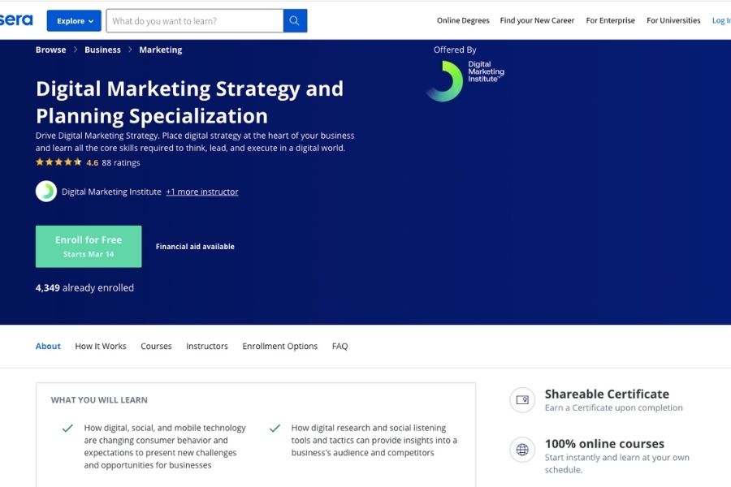Click the globe icon for 100% online courses
This screenshot has width=731, height=487.
click(x=522, y=450)
